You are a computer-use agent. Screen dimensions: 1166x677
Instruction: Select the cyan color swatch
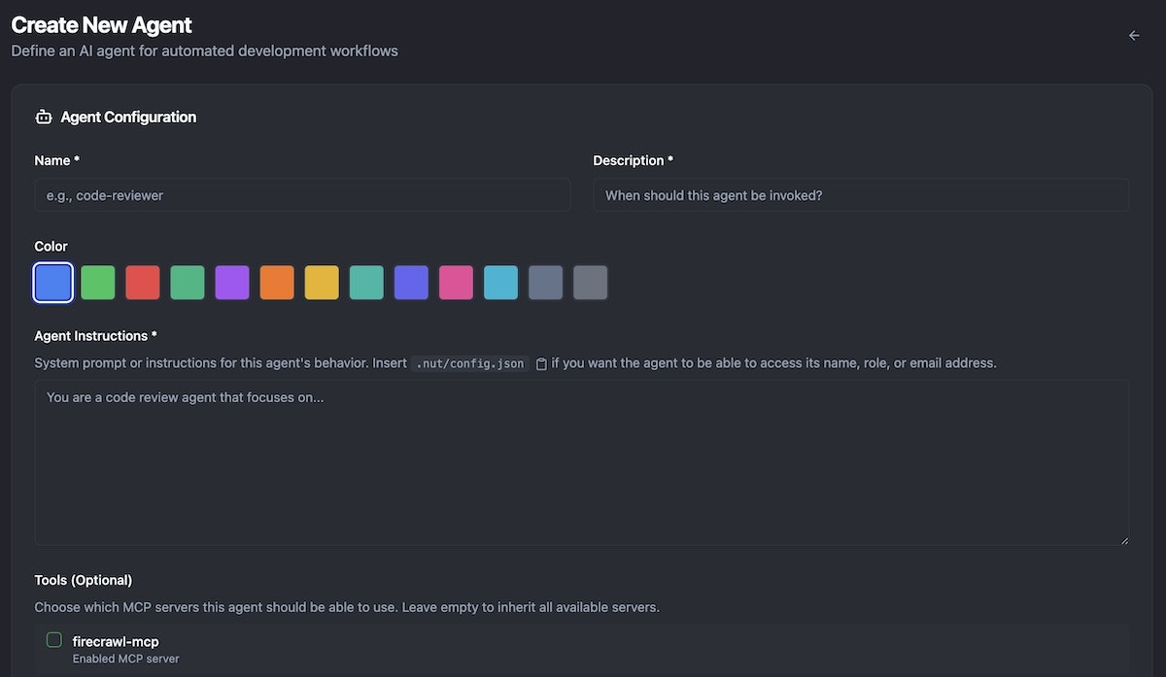pos(499,283)
